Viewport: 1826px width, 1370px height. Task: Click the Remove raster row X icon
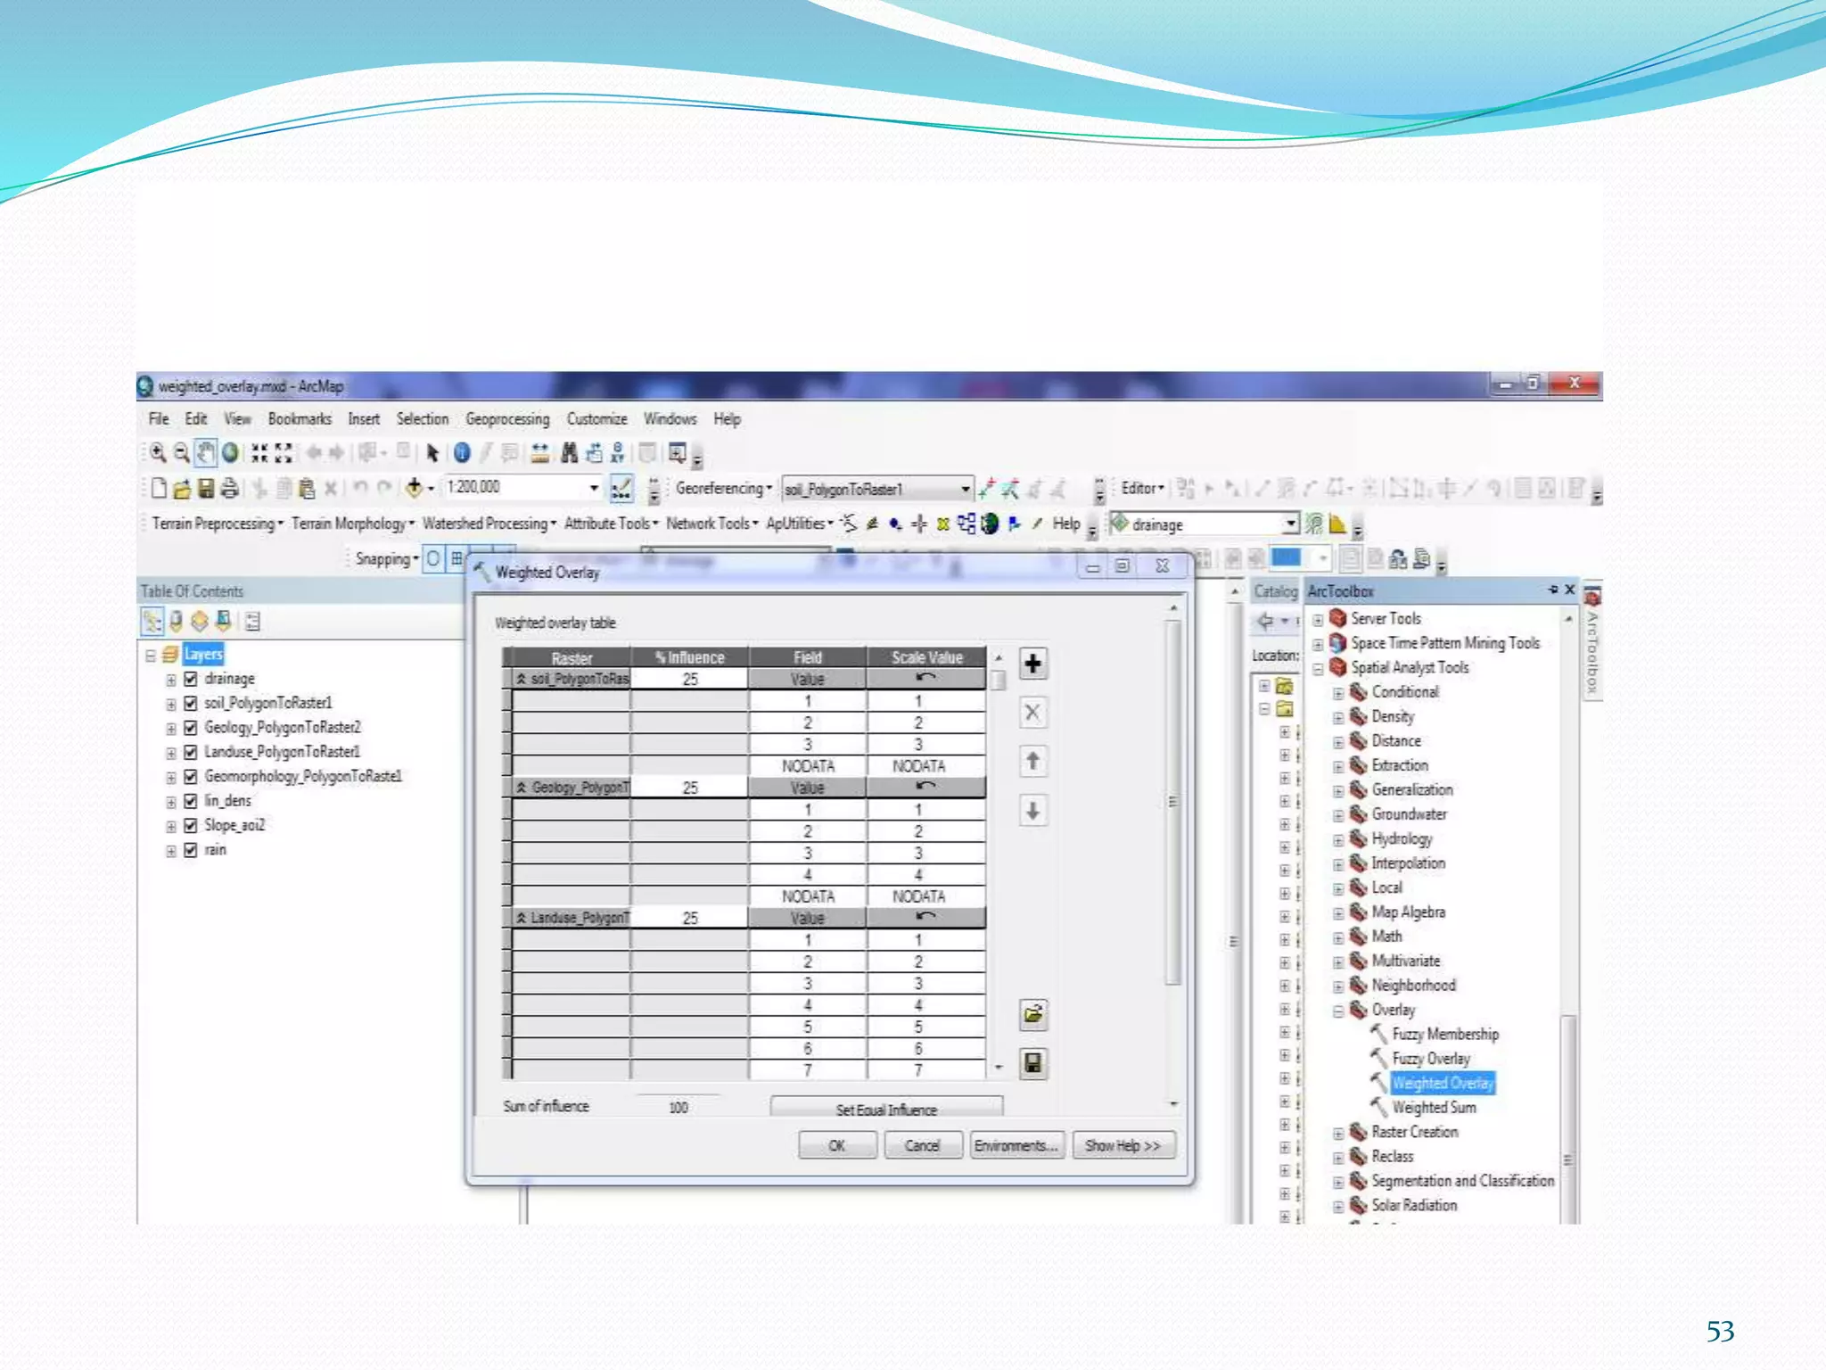pyautogui.click(x=1032, y=713)
